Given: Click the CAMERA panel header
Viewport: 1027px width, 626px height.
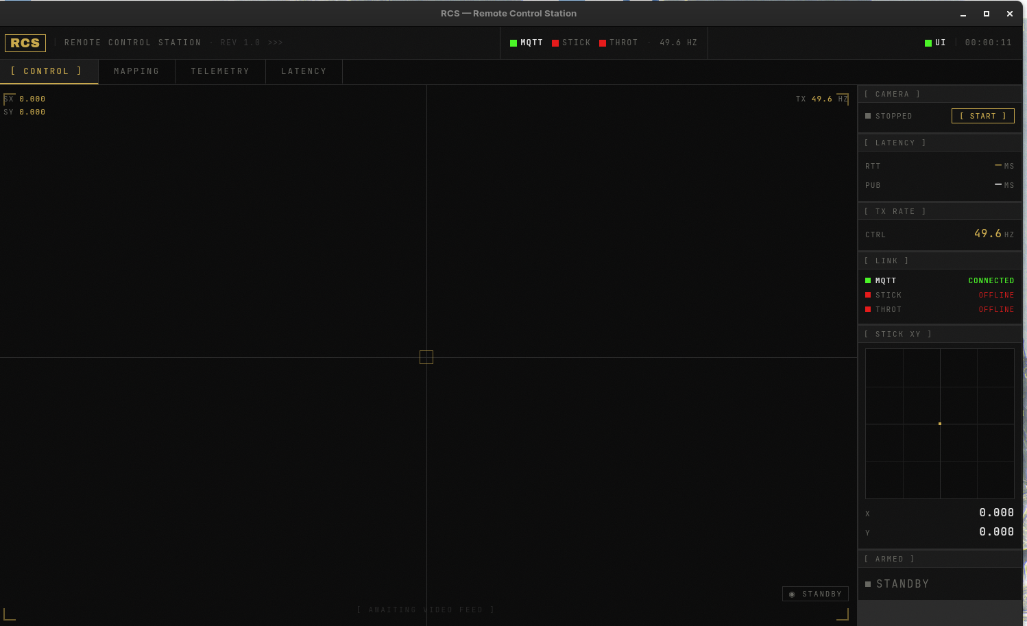Looking at the screenshot, I should (940, 94).
